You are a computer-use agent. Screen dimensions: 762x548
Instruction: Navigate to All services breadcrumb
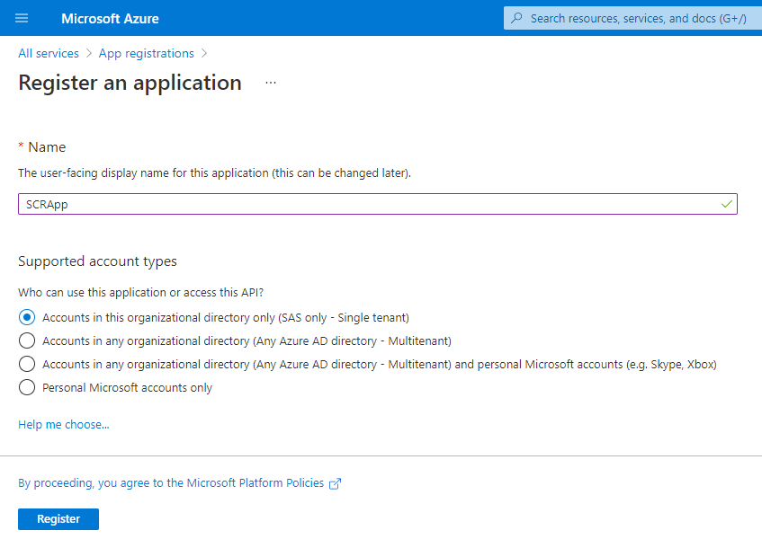[48, 53]
